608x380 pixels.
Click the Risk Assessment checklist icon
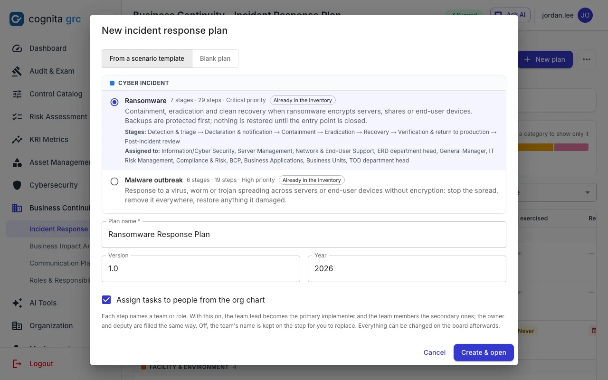coord(17,117)
